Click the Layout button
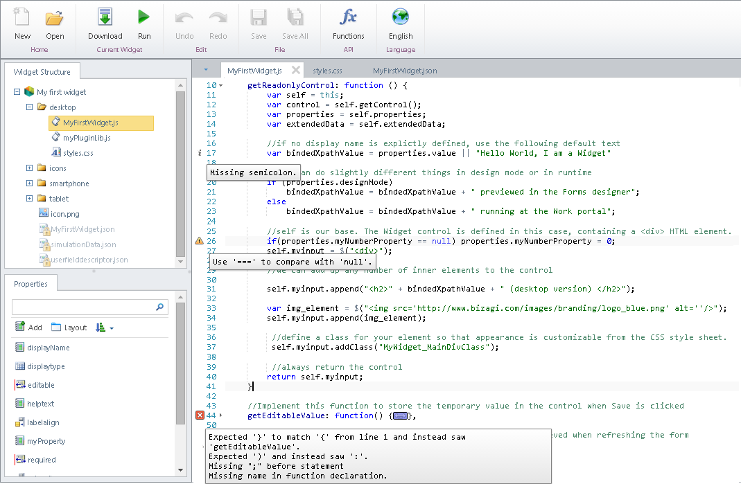The image size is (741, 484). (x=69, y=328)
